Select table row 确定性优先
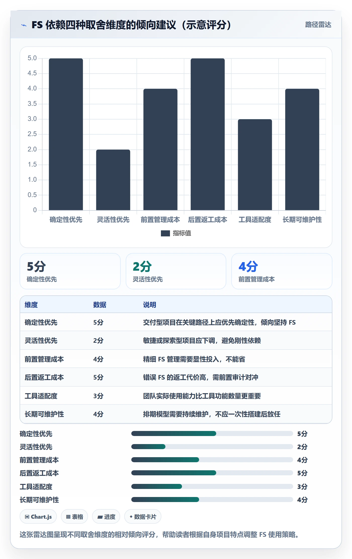The height and width of the screenshot is (559, 352). pyautogui.click(x=176, y=322)
